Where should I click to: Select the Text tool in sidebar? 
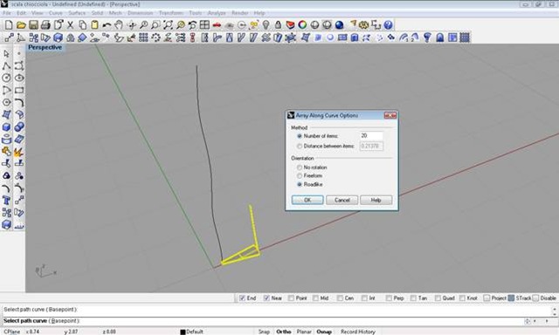(x=6, y=201)
